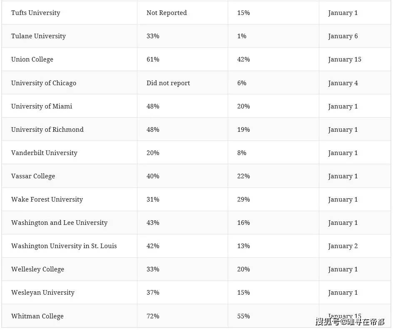
Task: Click the Tufts University cell
Action: tap(36, 13)
